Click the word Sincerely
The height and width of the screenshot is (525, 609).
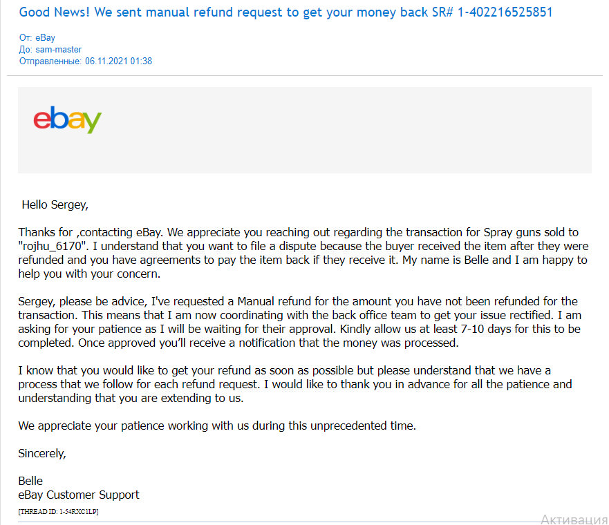(42, 453)
